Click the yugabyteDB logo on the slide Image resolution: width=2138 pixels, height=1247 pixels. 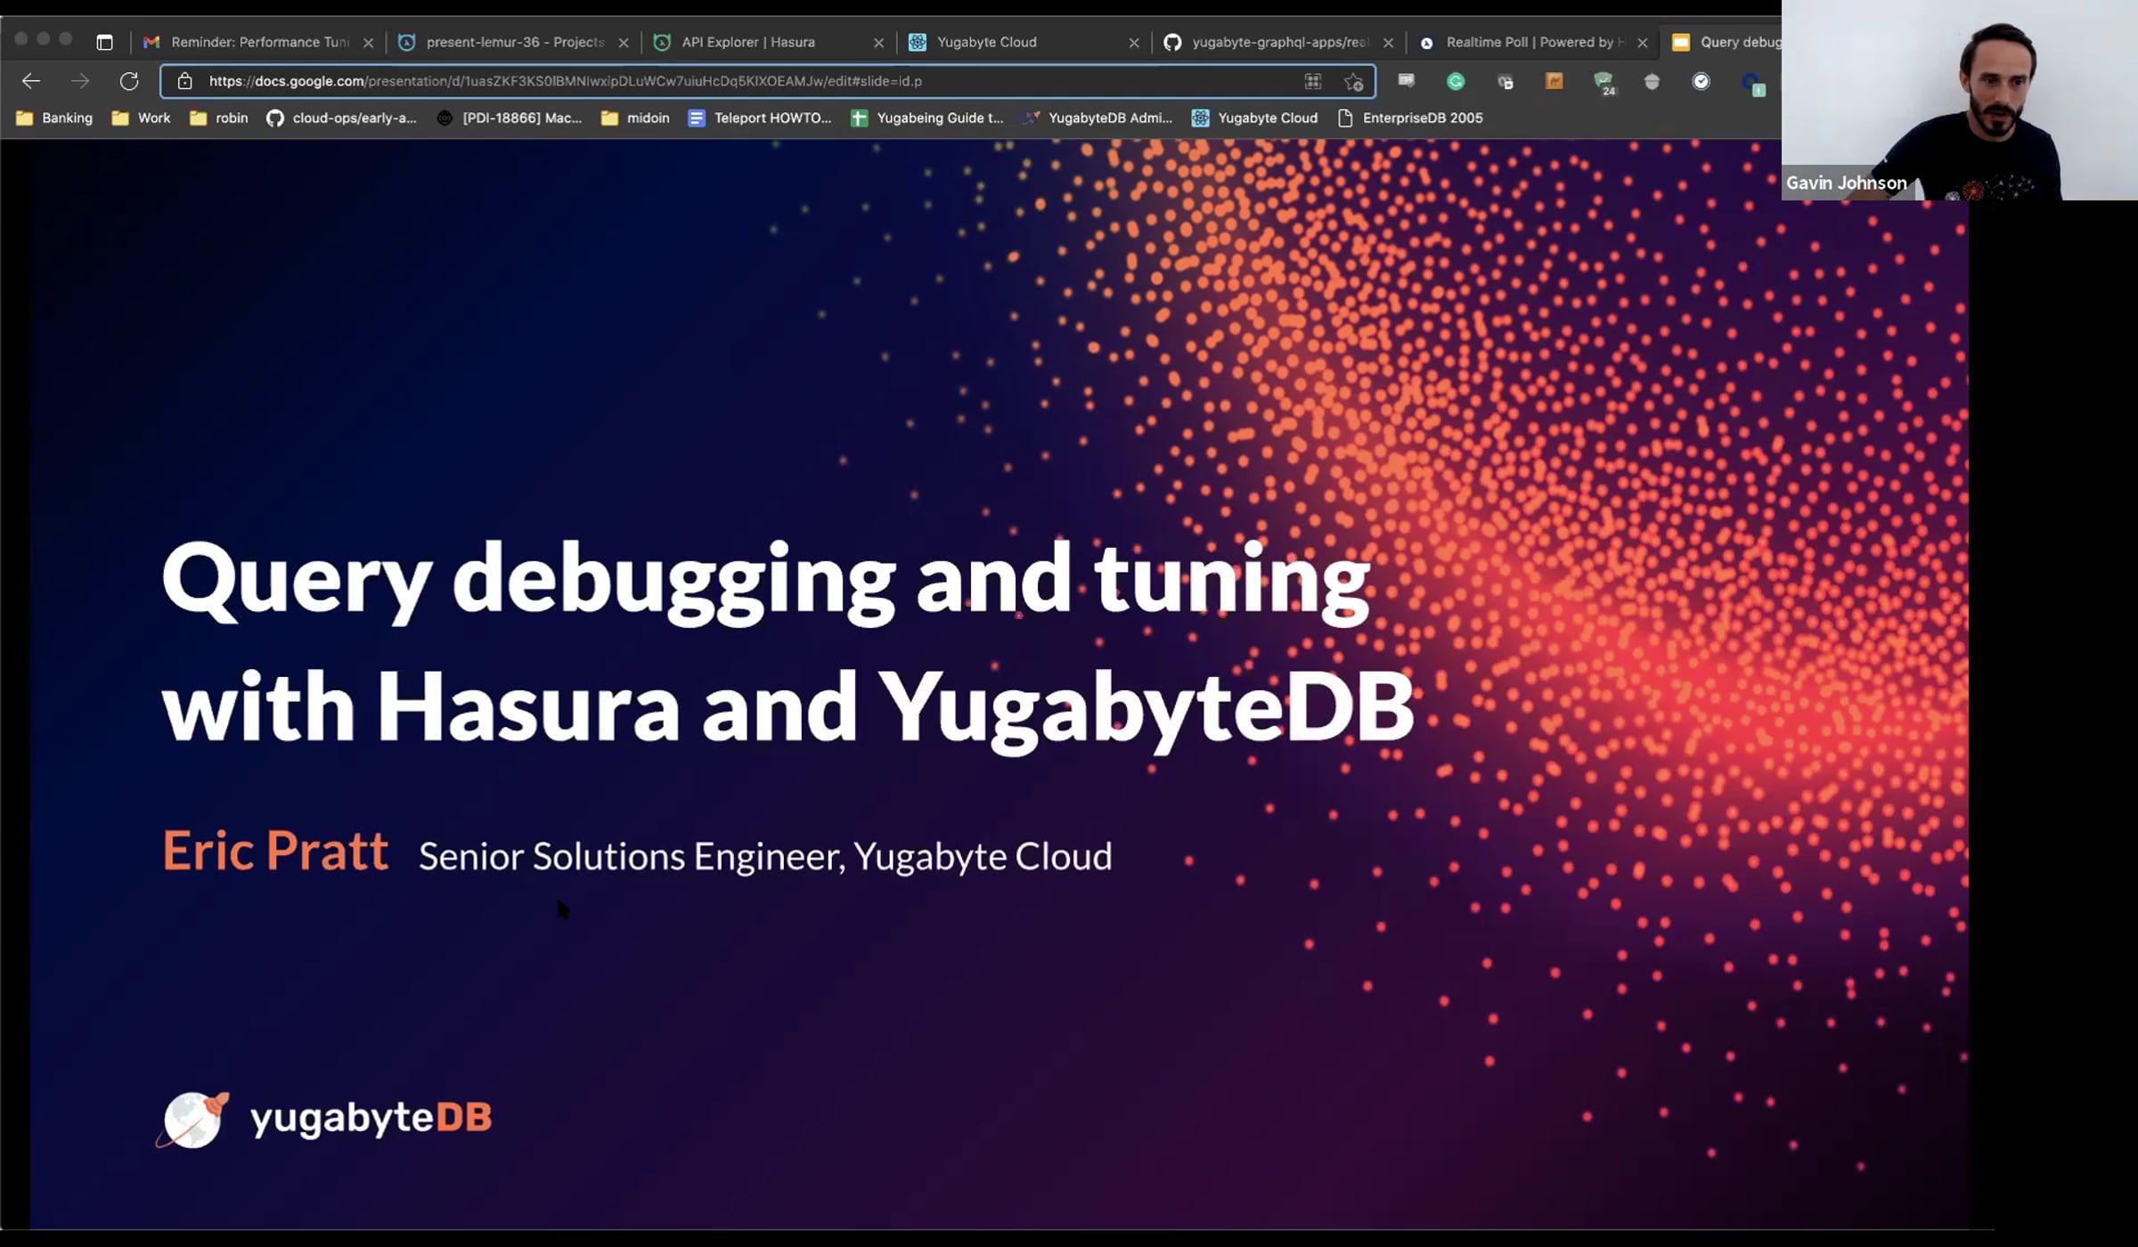[323, 1118]
